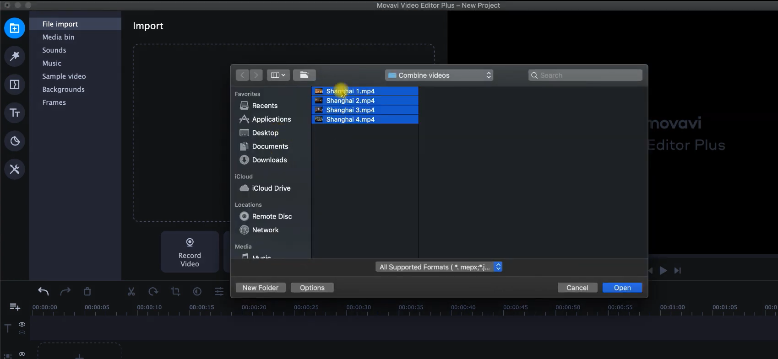Click the Clip properties sliders icon
The width and height of the screenshot is (778, 359).
219,291
